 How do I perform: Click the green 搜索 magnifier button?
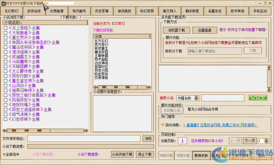(x=258, y=98)
